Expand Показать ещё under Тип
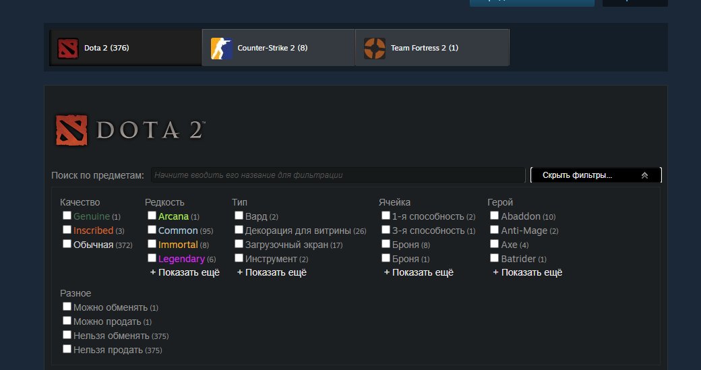 click(272, 272)
